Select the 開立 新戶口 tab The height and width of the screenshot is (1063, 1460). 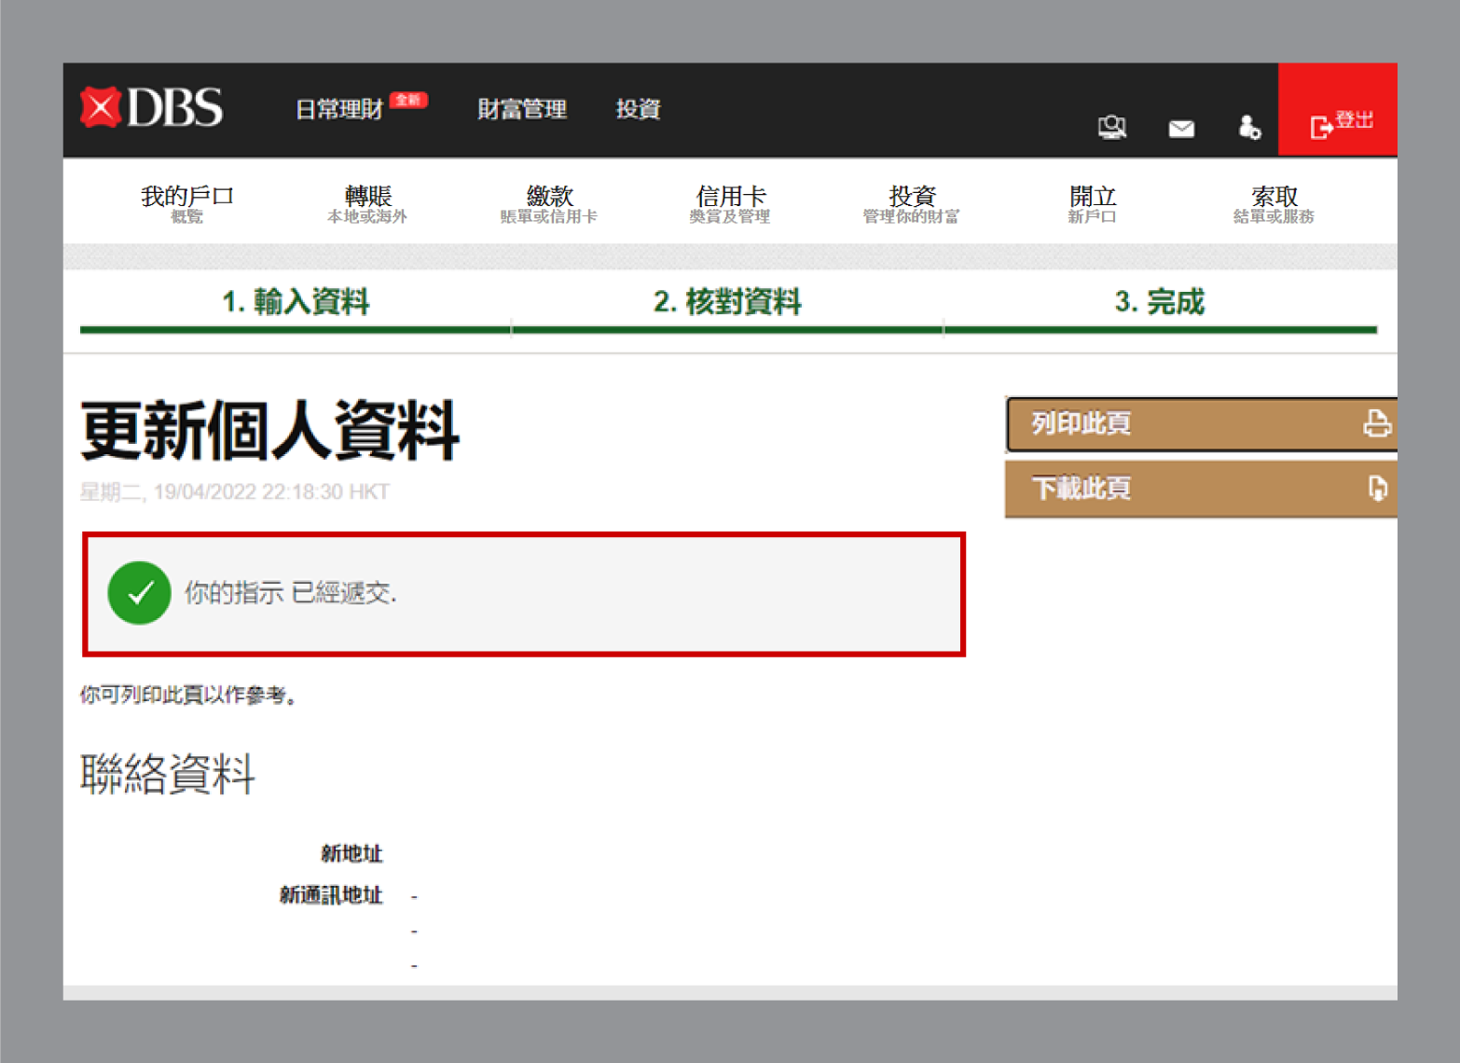(1092, 203)
